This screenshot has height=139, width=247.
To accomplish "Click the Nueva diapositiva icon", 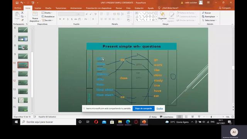I will coord(35,14).
